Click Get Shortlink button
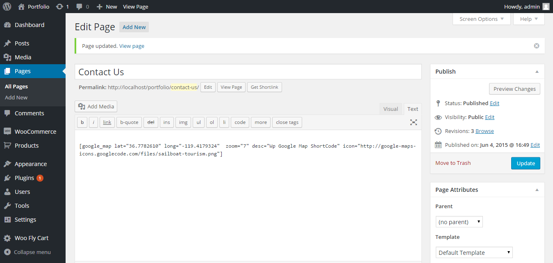This screenshot has width=553, height=263. coord(264,87)
